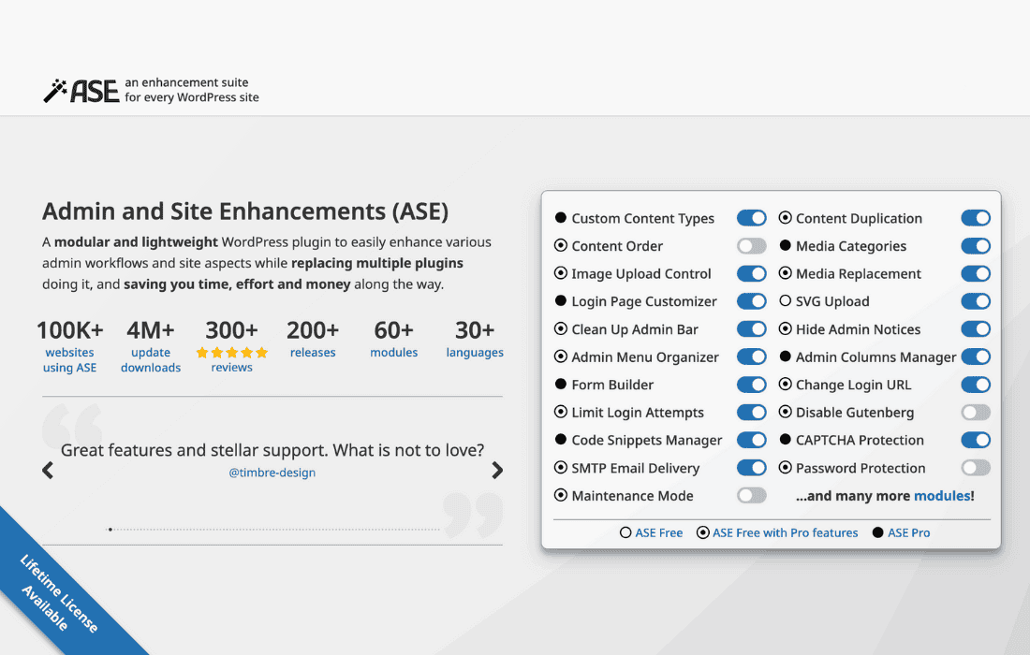Turn on the Password Protection switch

tap(976, 467)
